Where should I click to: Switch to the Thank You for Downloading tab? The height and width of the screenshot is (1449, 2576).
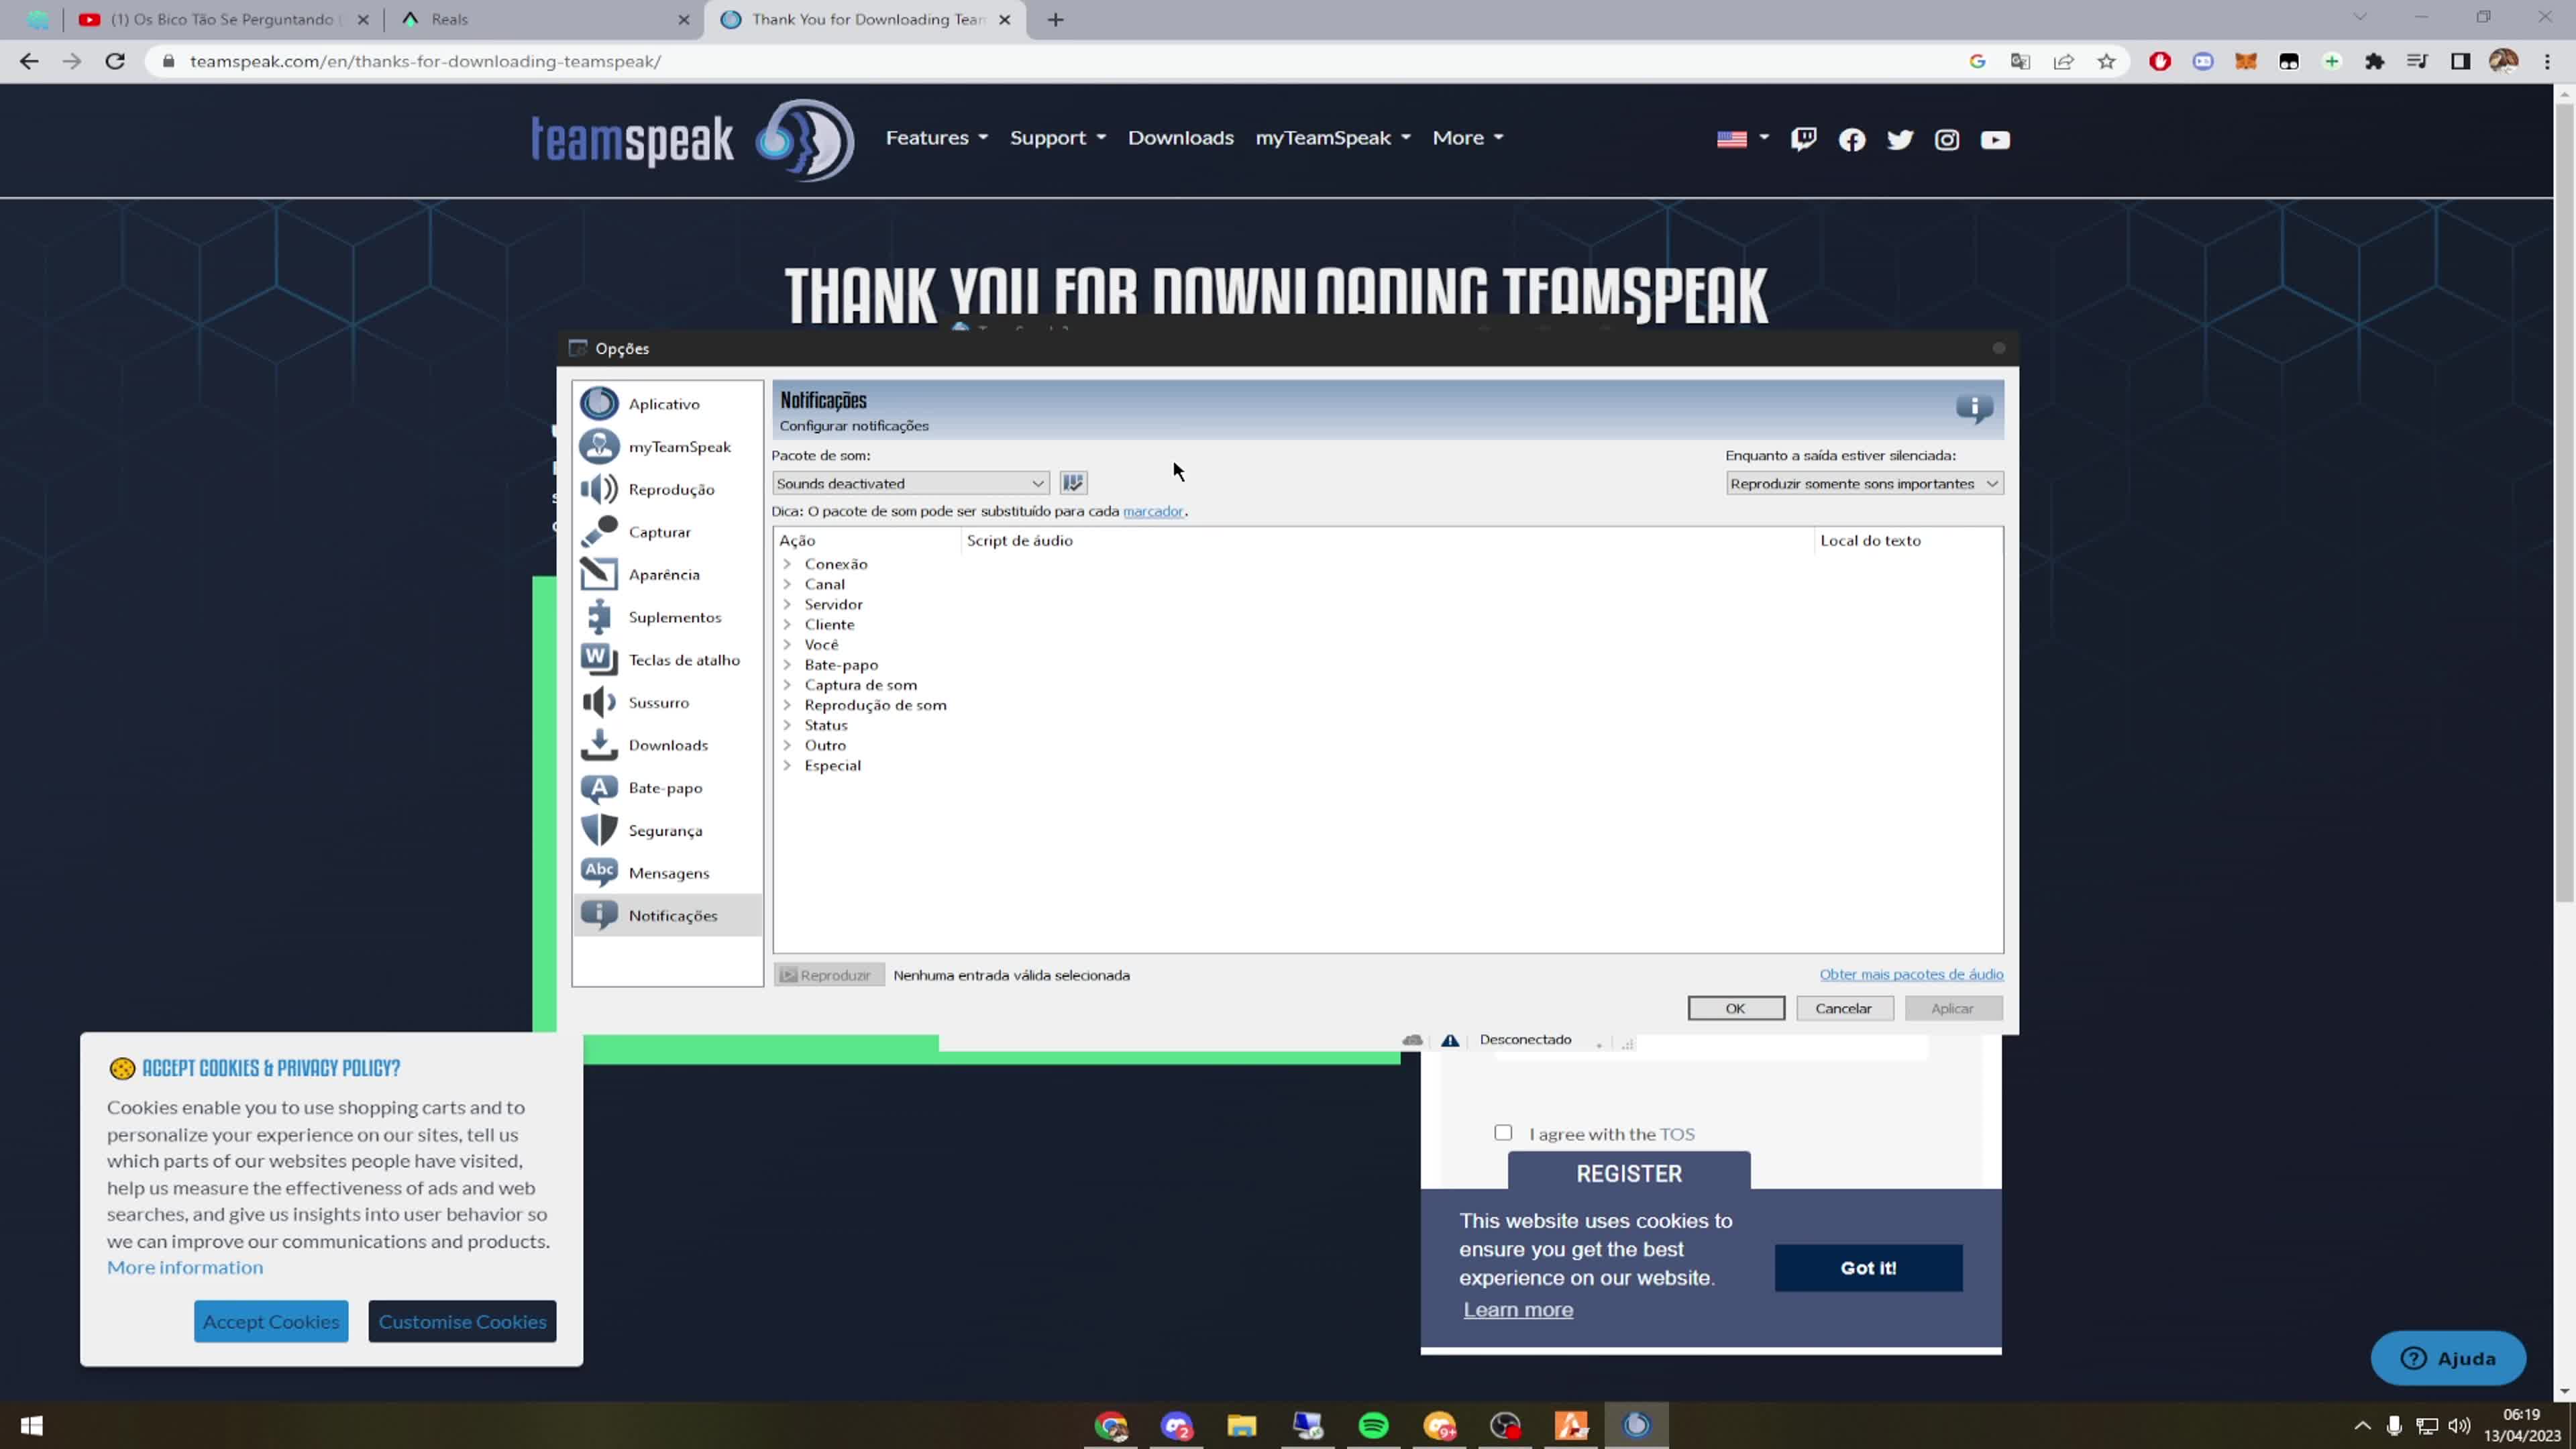click(x=855, y=19)
